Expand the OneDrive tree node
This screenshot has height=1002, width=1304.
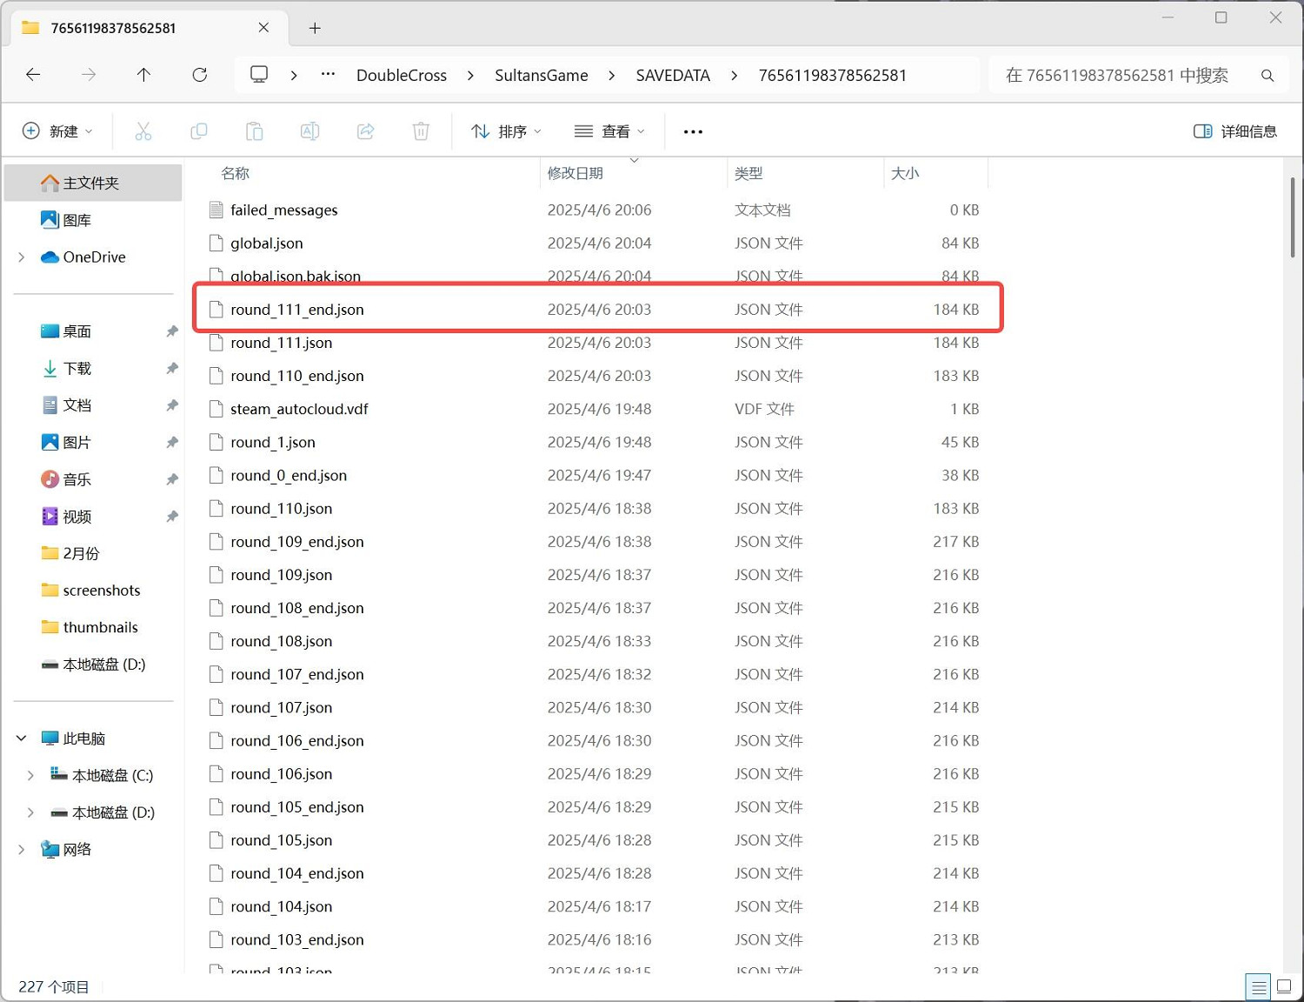click(22, 257)
